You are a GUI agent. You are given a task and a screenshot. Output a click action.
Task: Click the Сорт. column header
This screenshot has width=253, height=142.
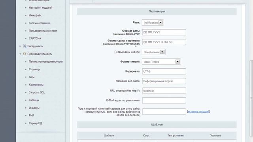pos(147,136)
